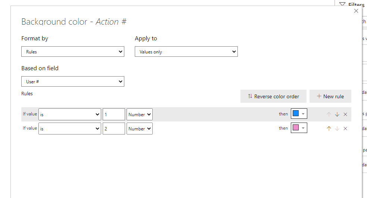Click the 'Background color - Action #' title
Image resolution: width=367 pixels, height=198 pixels.
click(74, 22)
